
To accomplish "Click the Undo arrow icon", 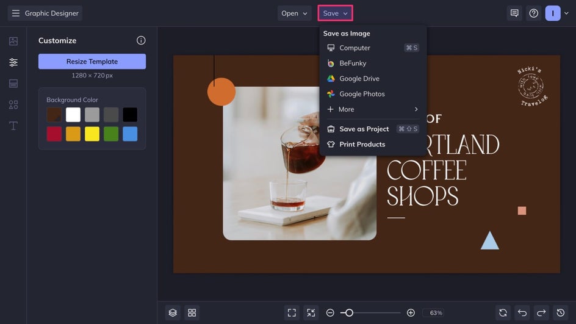I will coord(522,312).
